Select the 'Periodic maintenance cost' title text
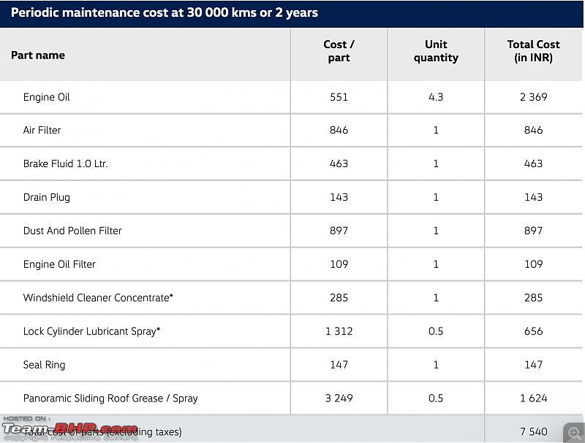 click(165, 12)
